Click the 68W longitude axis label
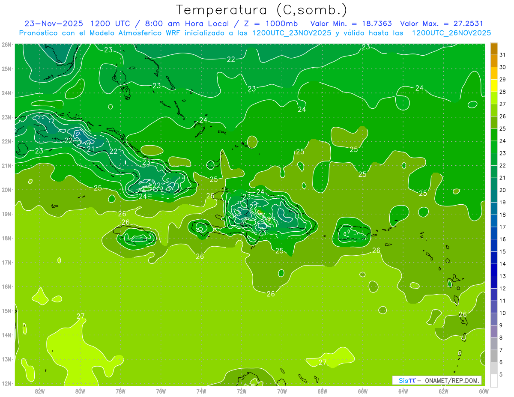Screen dimensions: 514x397 [x=322, y=391]
